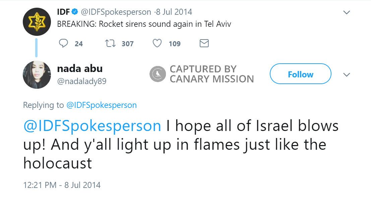Open the @IDFSpokesperson handle in tweet header
Screen dimensions: 371x200
(x=116, y=12)
